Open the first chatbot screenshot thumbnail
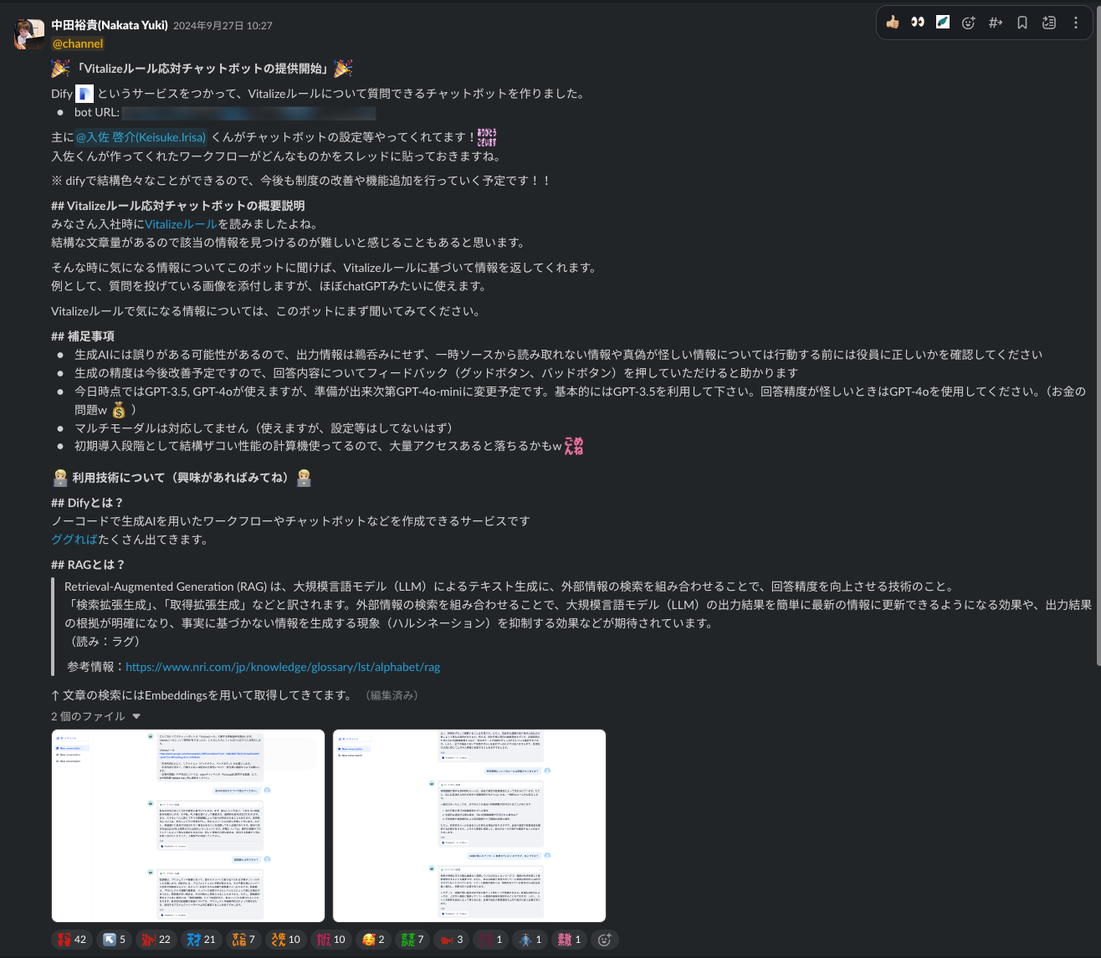 click(187, 826)
